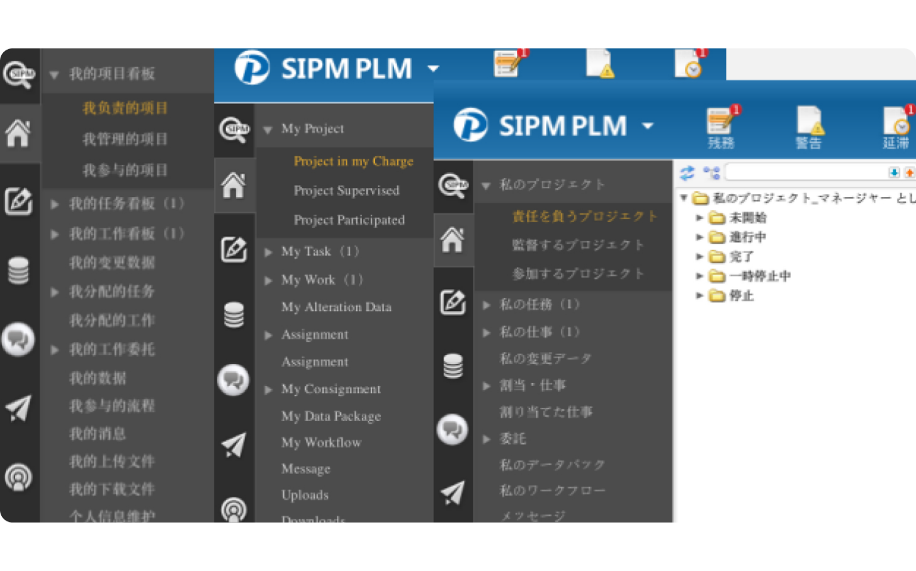Select the 完了 folder in the tree
916x571 pixels.
coord(742,257)
